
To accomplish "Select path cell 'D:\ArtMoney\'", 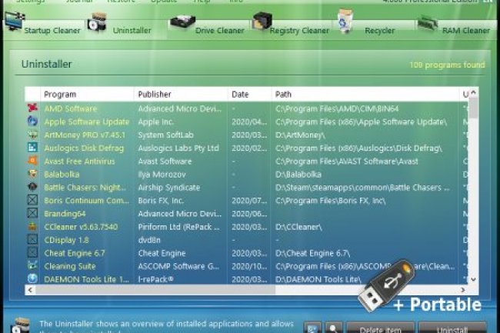I will coord(300,135).
